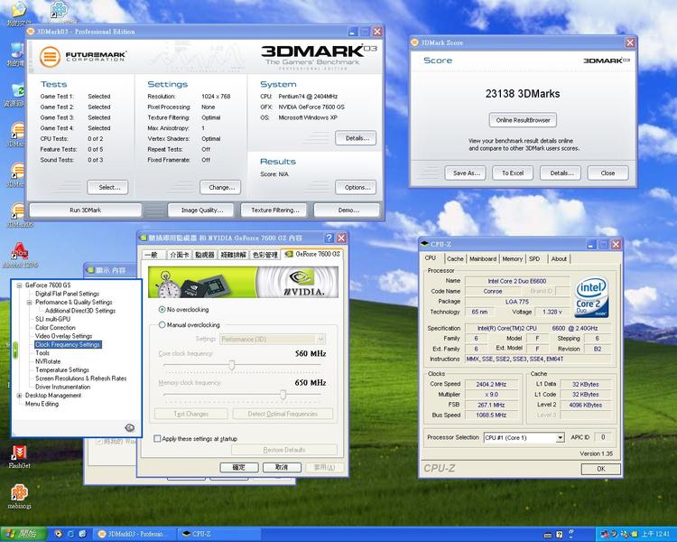Viewport: 677px width, 542px height.
Task: Click the Texture Filtering... button
Action: pyautogui.click(x=274, y=210)
